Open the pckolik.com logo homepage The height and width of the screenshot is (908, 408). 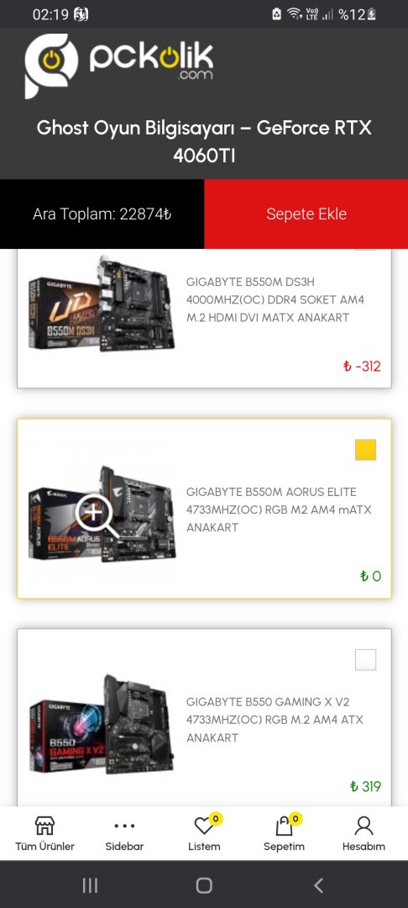(x=119, y=65)
